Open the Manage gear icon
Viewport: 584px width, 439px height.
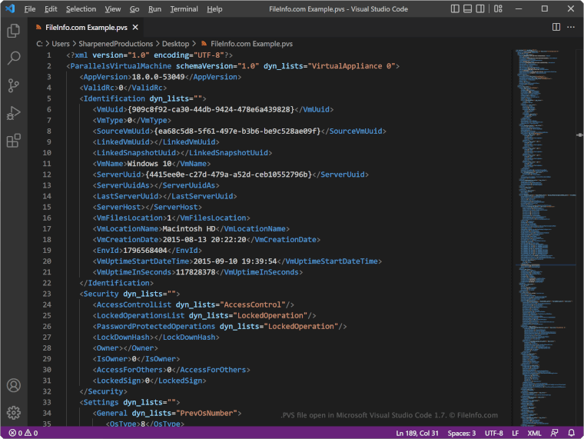tap(13, 413)
